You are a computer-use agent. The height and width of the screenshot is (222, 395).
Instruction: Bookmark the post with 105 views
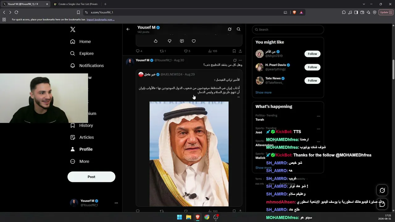[x=234, y=51]
